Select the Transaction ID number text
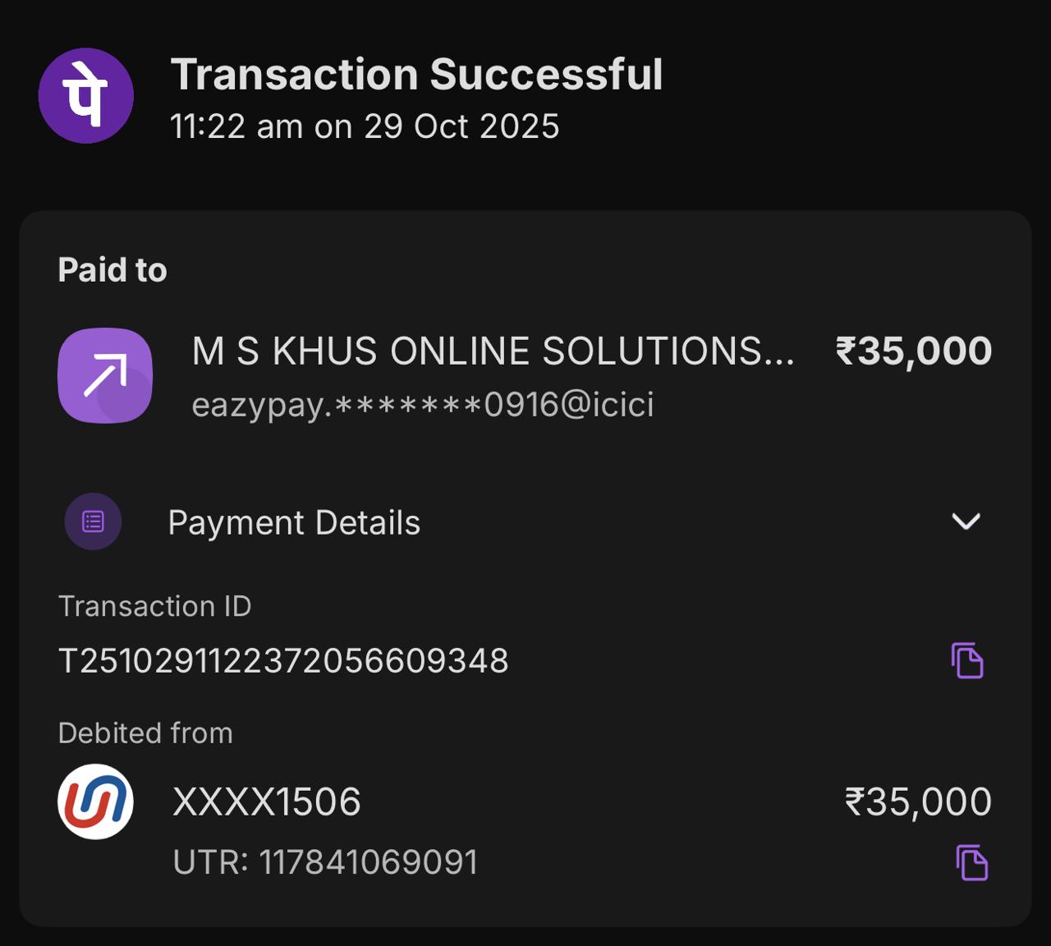This screenshot has width=1051, height=946. click(x=283, y=661)
